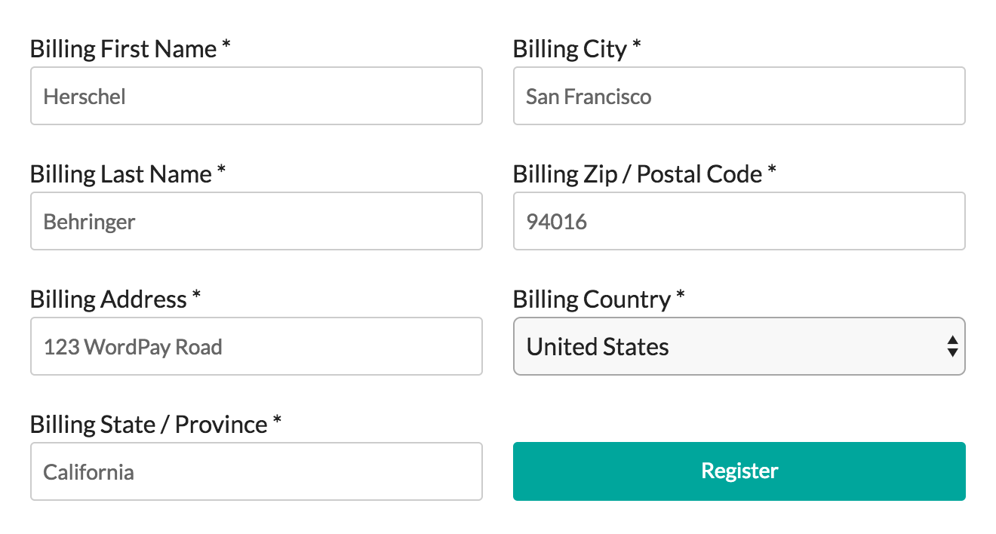Screen dimensions: 996x534
Task: Select the Billing State / Province input
Action: 256,472
